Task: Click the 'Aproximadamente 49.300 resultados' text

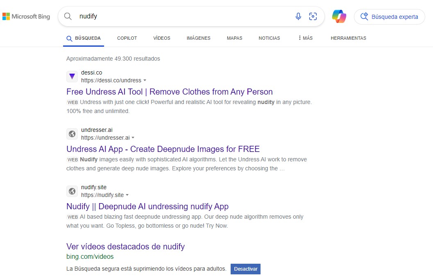Action: [x=113, y=59]
